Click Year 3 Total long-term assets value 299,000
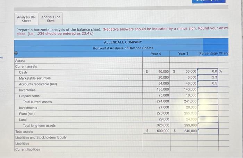The image size is (243, 158). [x=190, y=125]
